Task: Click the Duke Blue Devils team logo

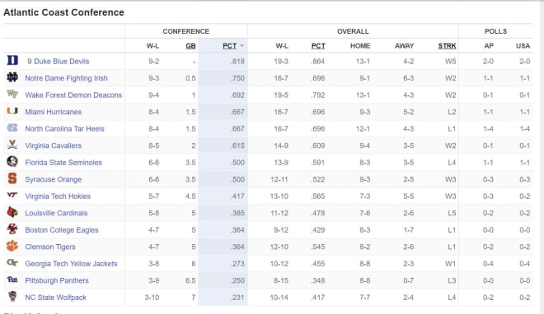Action: (12, 61)
